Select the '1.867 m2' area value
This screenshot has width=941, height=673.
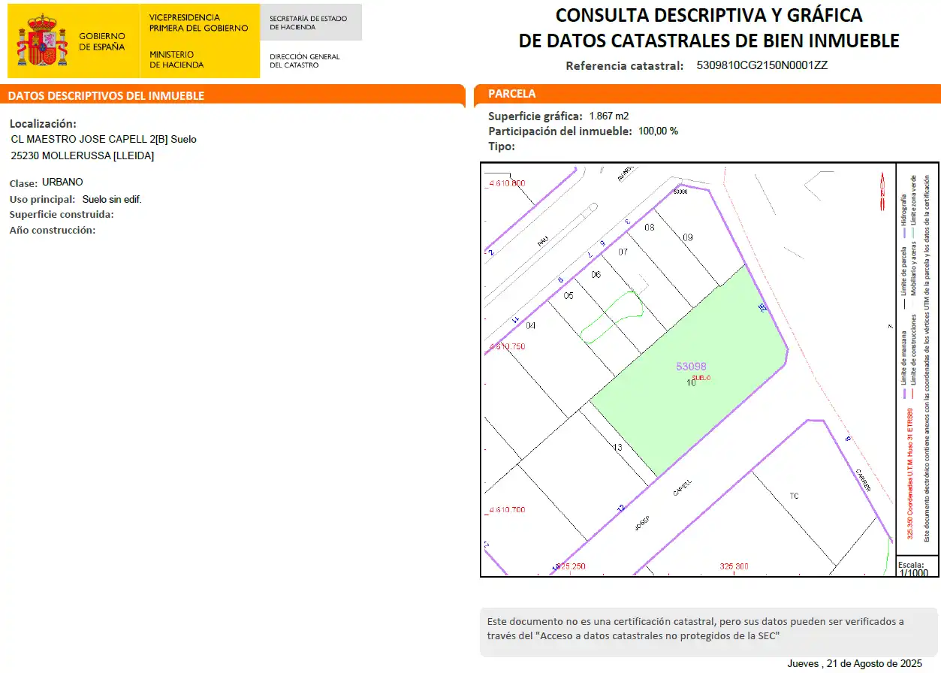609,116
